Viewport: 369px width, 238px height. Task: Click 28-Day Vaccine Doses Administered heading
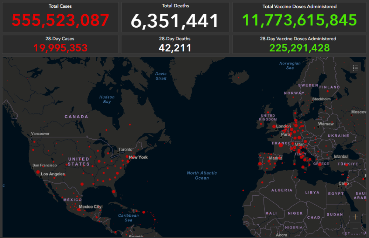[x=298, y=39]
